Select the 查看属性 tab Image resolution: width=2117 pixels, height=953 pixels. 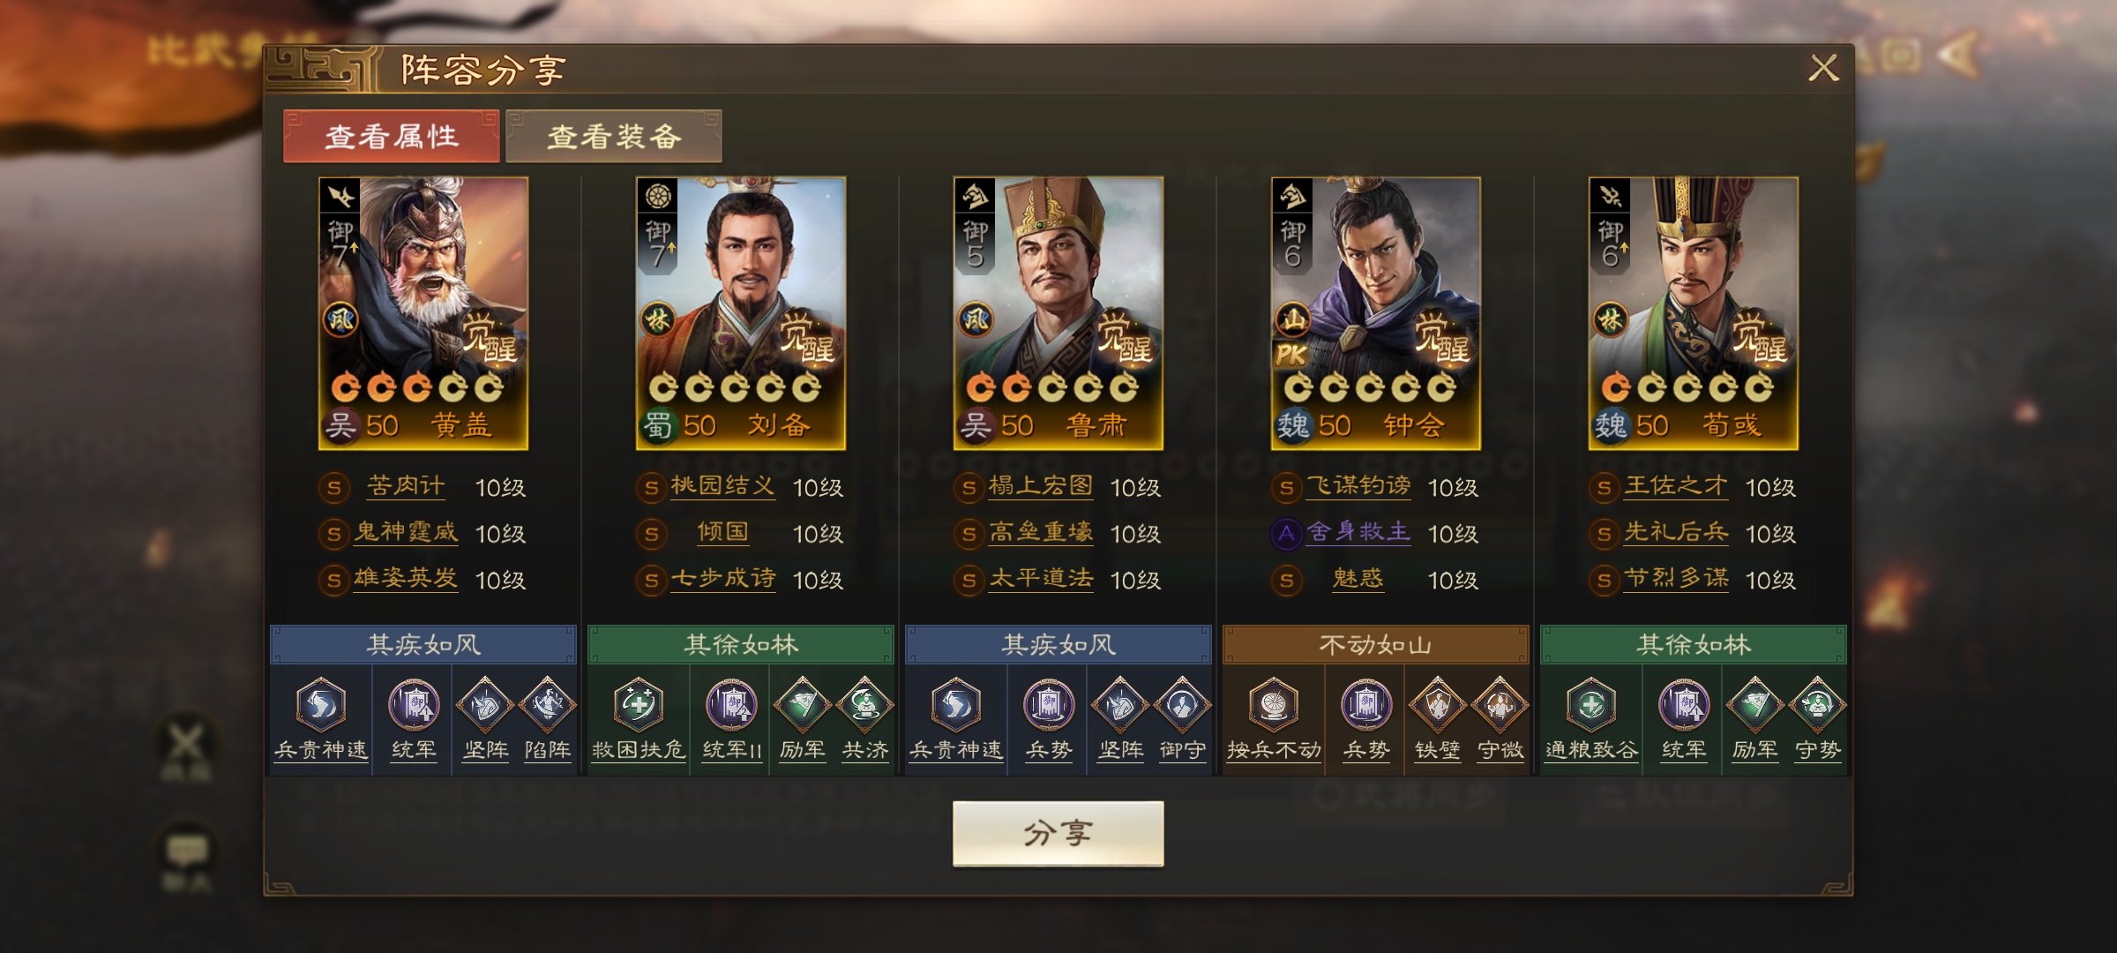392,136
